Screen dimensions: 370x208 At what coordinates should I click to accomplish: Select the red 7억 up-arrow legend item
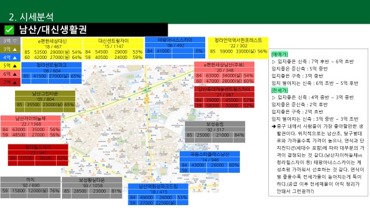pos(10,82)
